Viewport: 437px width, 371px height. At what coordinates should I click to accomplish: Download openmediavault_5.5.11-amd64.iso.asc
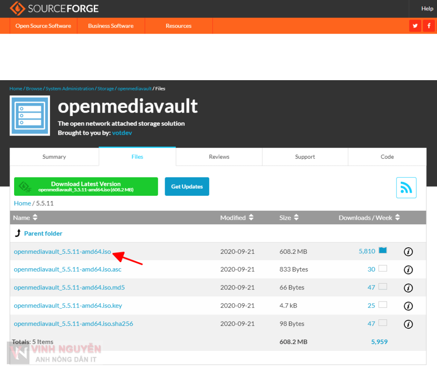tap(68, 270)
